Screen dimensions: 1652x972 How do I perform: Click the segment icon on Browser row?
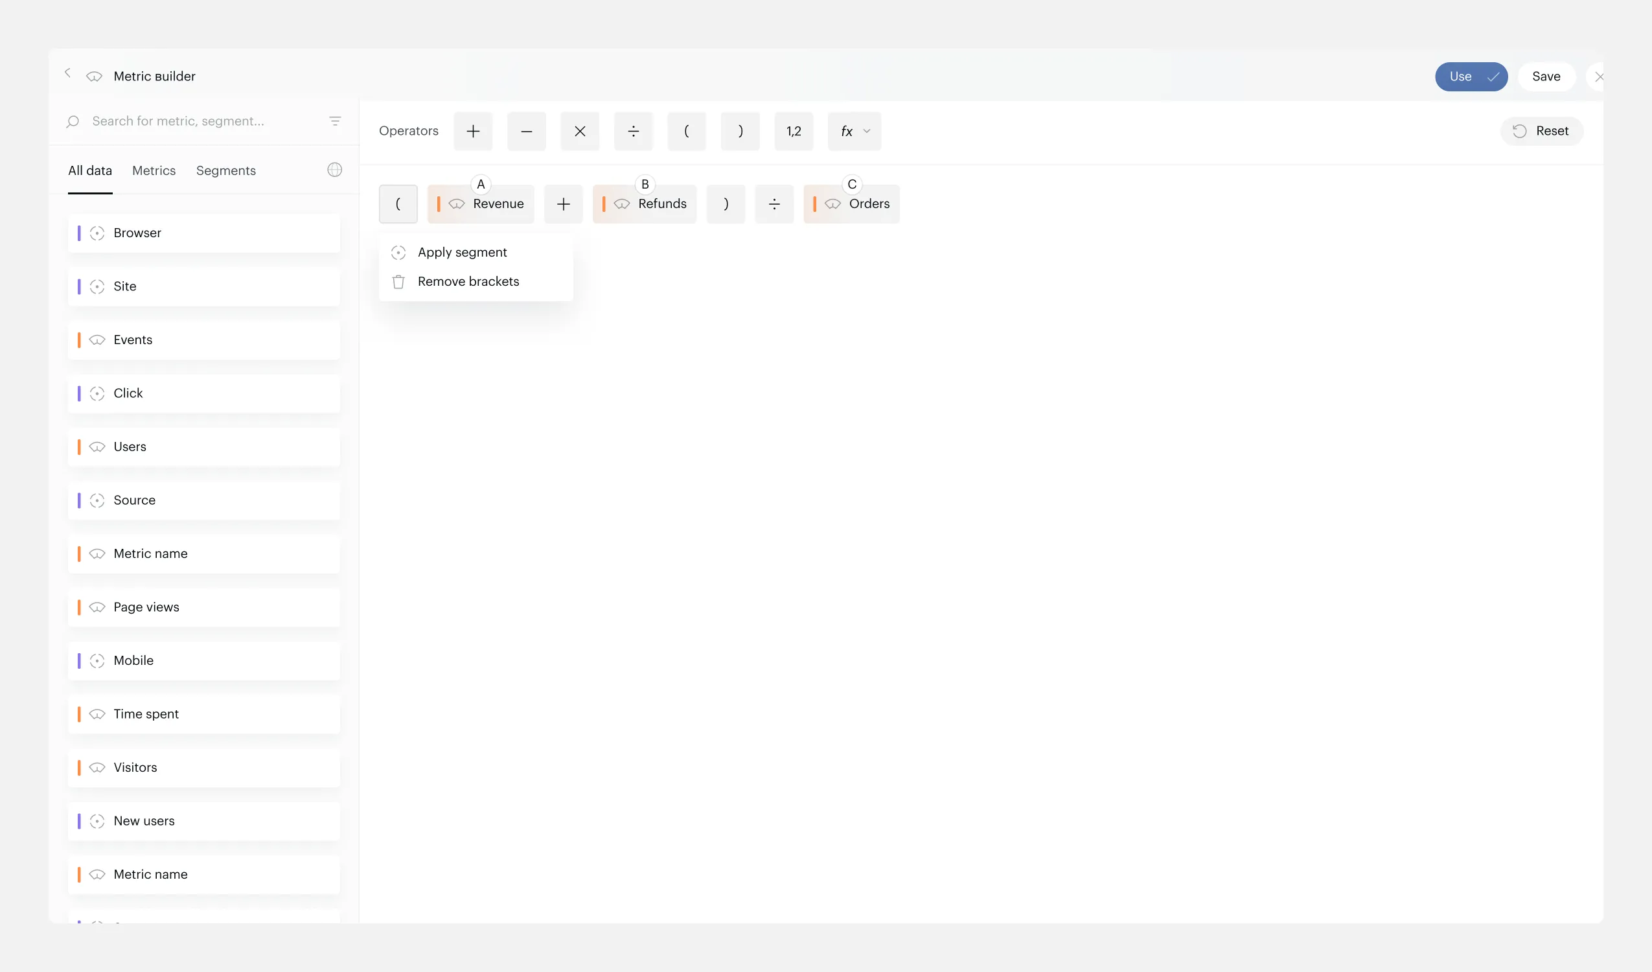(97, 233)
